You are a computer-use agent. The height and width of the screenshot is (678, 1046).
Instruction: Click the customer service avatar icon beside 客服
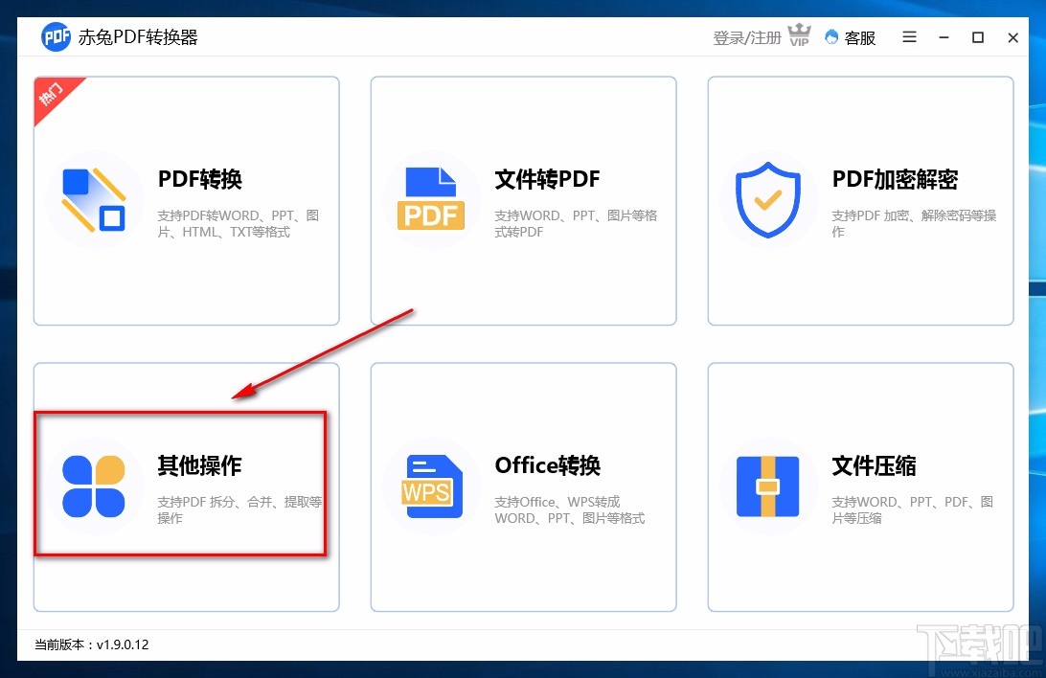click(830, 37)
